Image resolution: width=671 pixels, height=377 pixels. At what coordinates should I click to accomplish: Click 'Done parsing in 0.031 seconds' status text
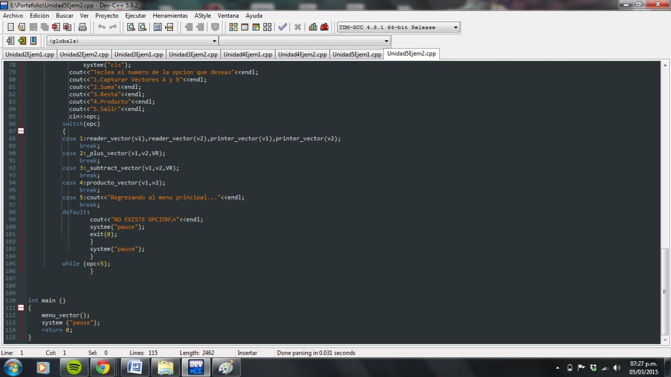(x=316, y=353)
